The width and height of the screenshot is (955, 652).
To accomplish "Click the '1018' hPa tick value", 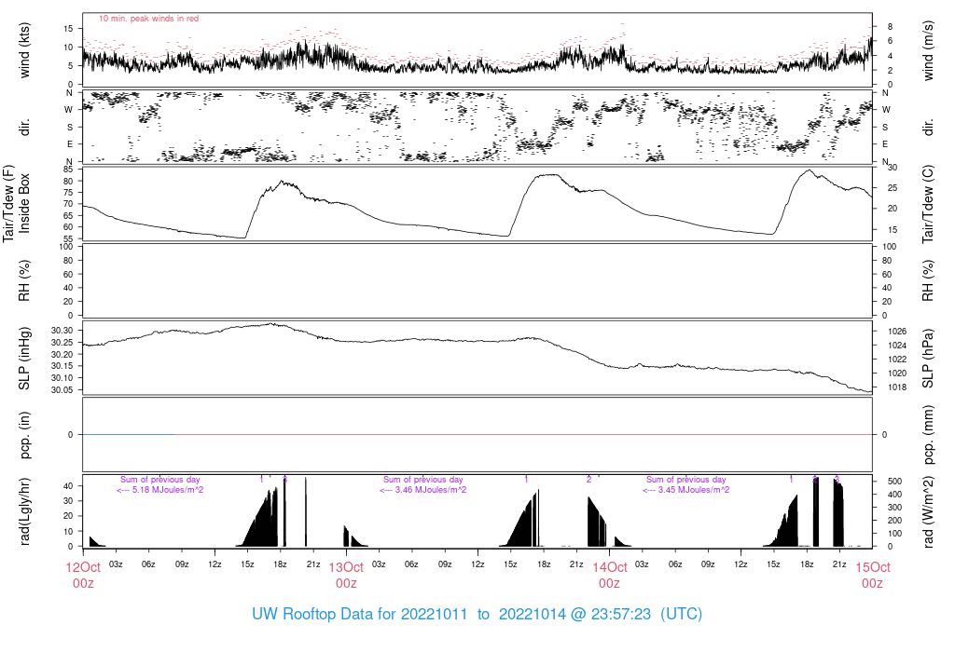I will coord(897,387).
